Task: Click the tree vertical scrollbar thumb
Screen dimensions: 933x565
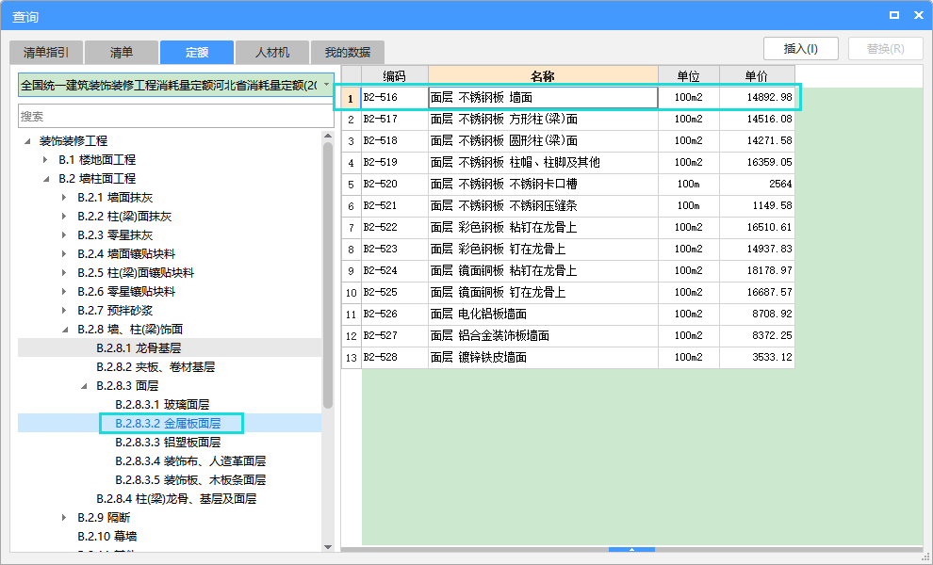Action: coord(328,275)
